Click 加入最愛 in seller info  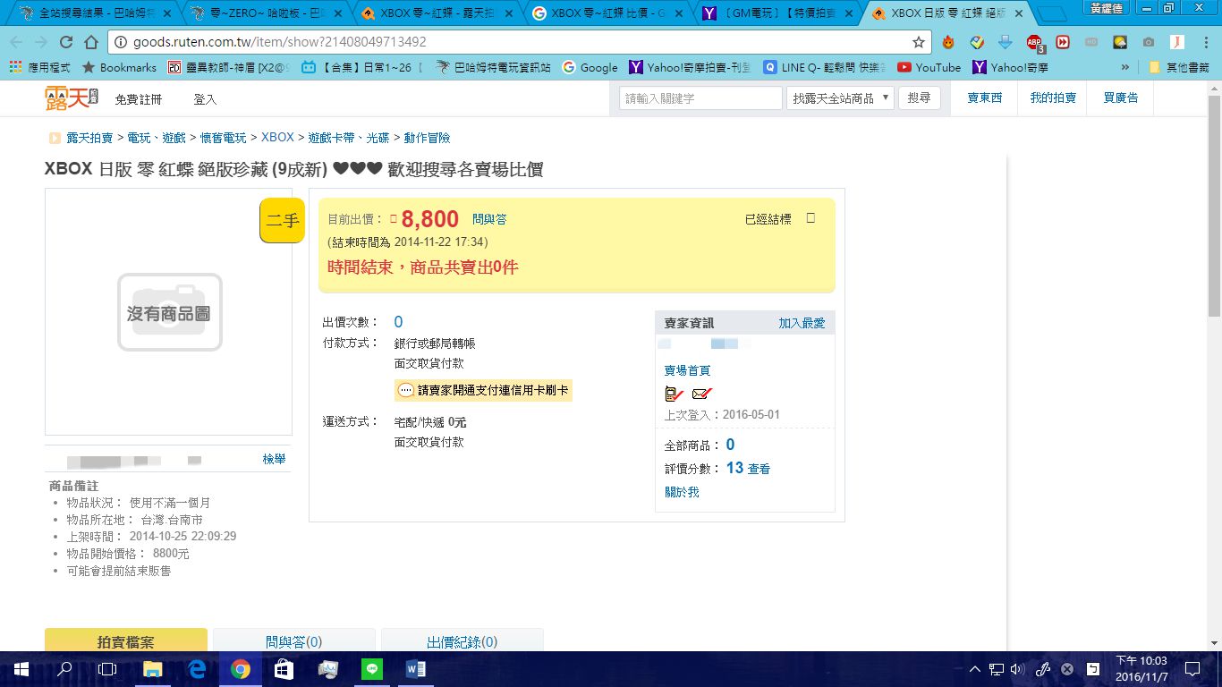point(802,323)
